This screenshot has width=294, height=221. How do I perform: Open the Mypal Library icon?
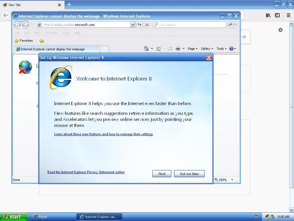point(268,16)
